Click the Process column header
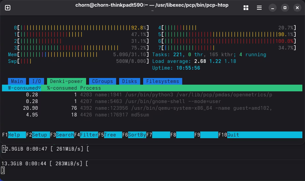The height and width of the screenshot is (181, 305). 90,88
